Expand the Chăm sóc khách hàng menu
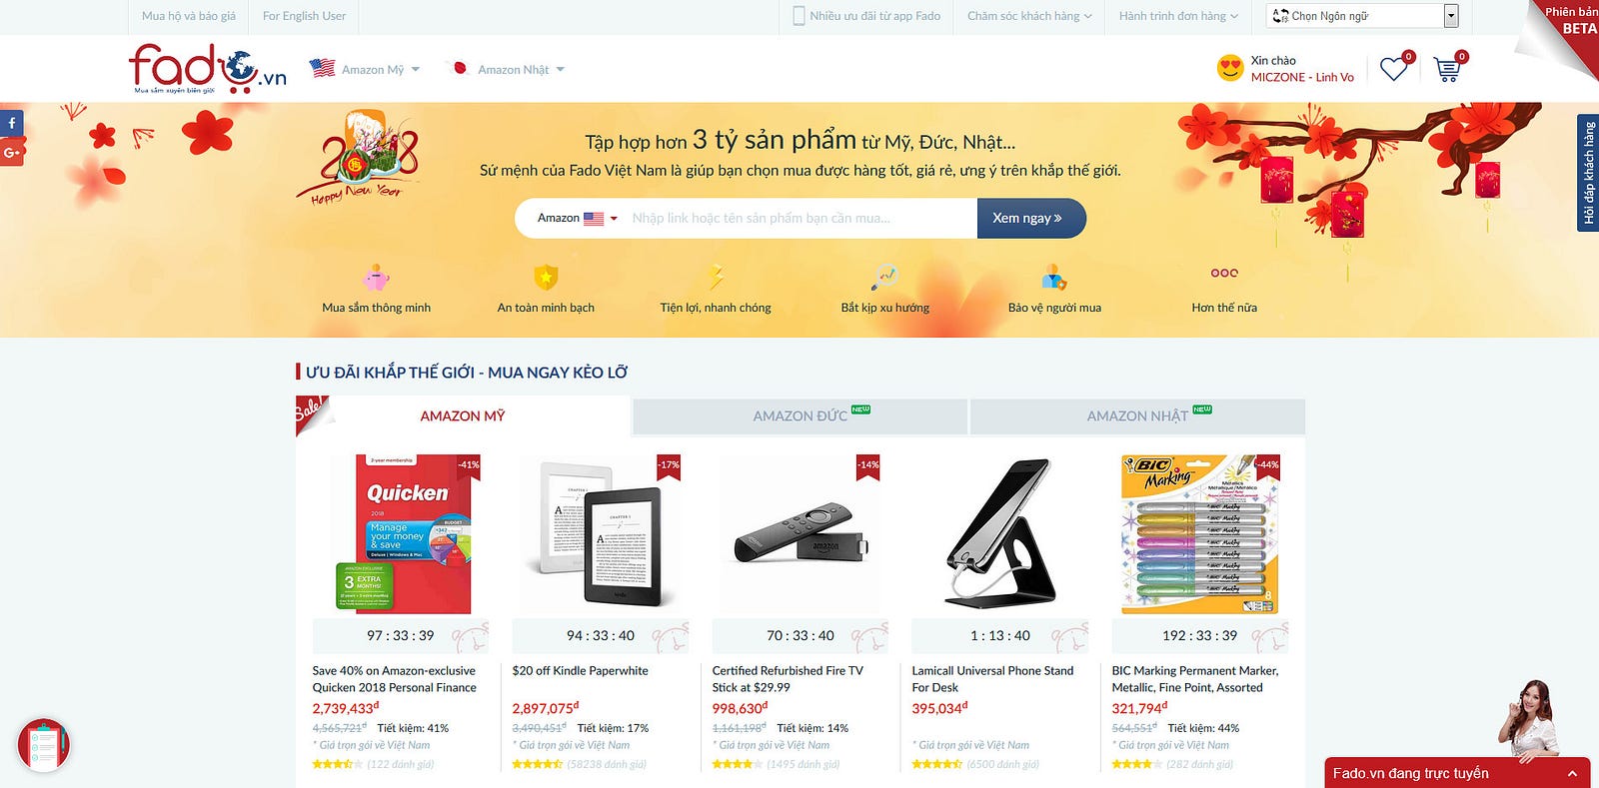Screen dimensions: 1599x788 [1029, 16]
